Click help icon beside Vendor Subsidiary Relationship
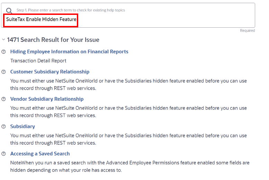Screen dimensions: 269x180 [x=4, y=99]
